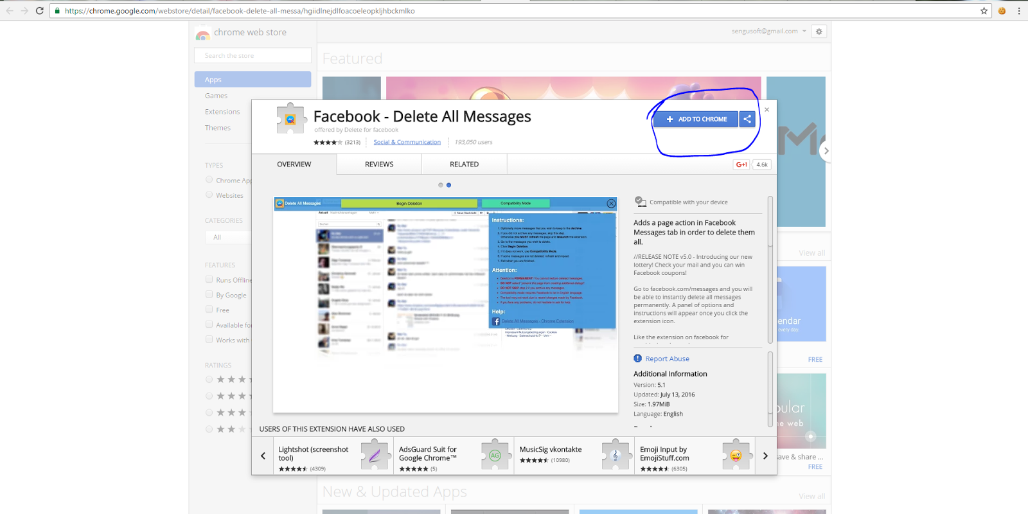
Task: Click the Search the store field
Action: click(253, 56)
